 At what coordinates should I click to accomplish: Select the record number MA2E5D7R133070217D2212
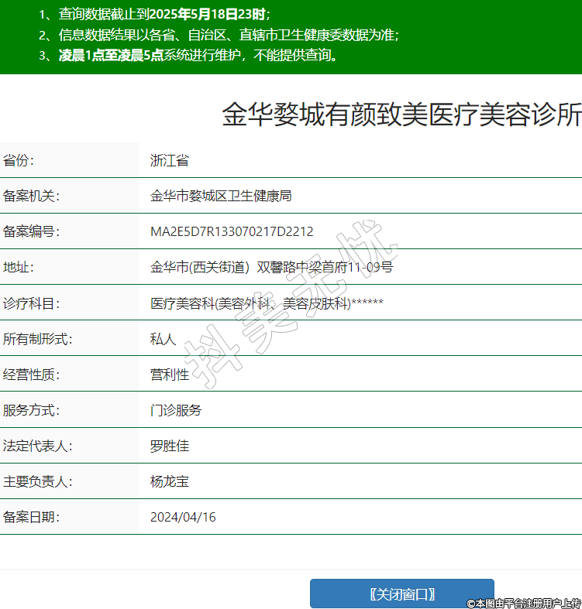(232, 232)
